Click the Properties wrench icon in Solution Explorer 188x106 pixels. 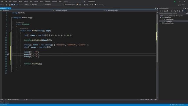coord(182,11)
